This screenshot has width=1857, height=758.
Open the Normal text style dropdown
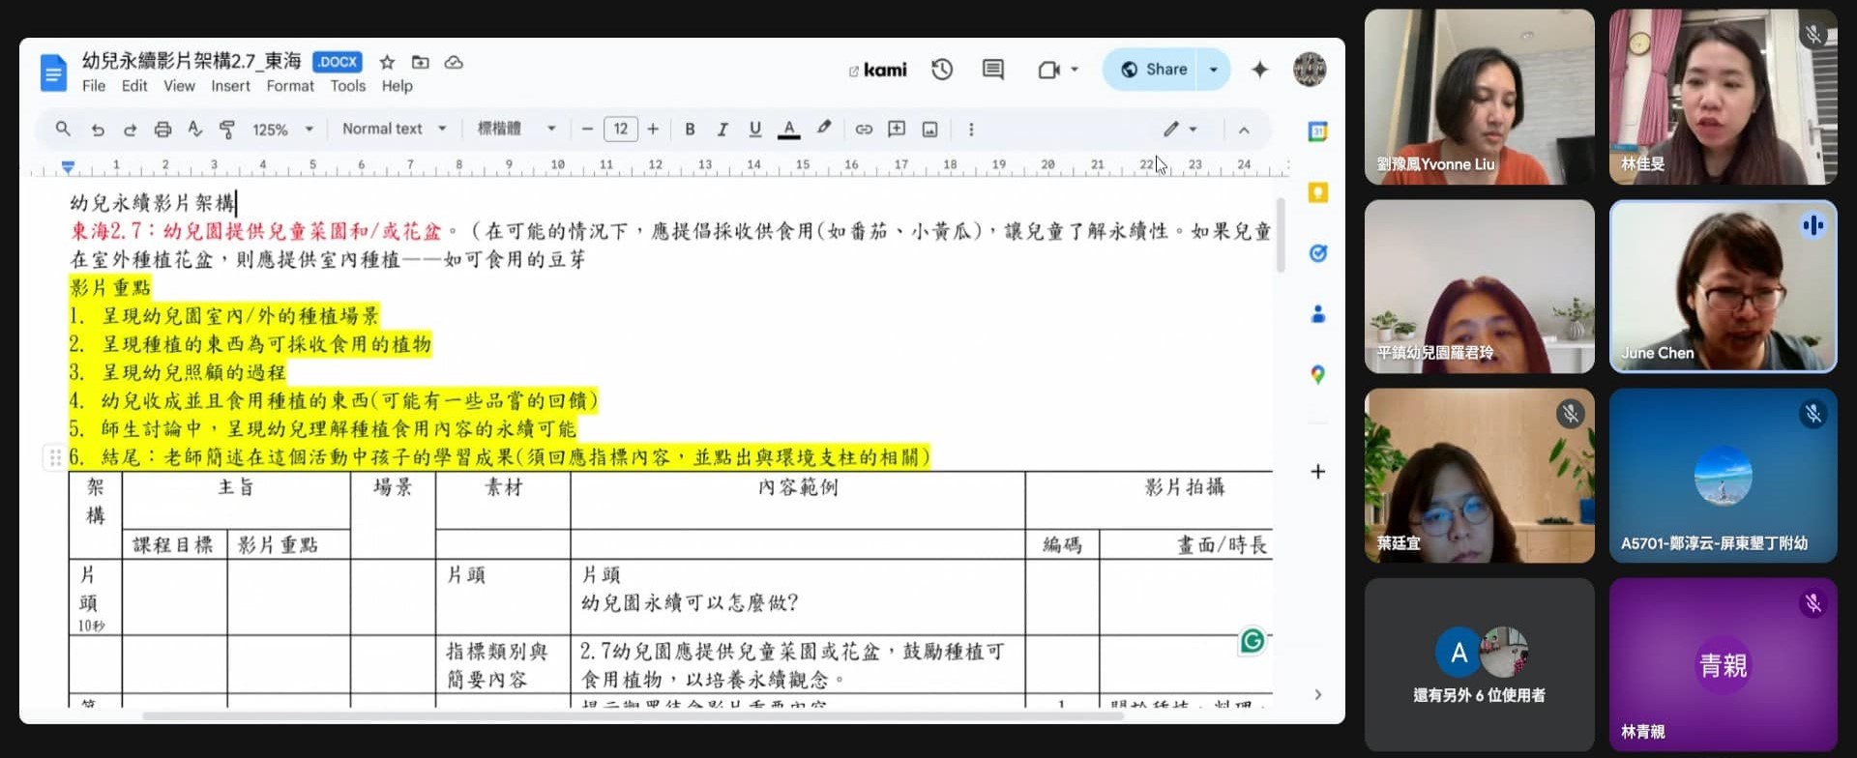[x=394, y=129]
